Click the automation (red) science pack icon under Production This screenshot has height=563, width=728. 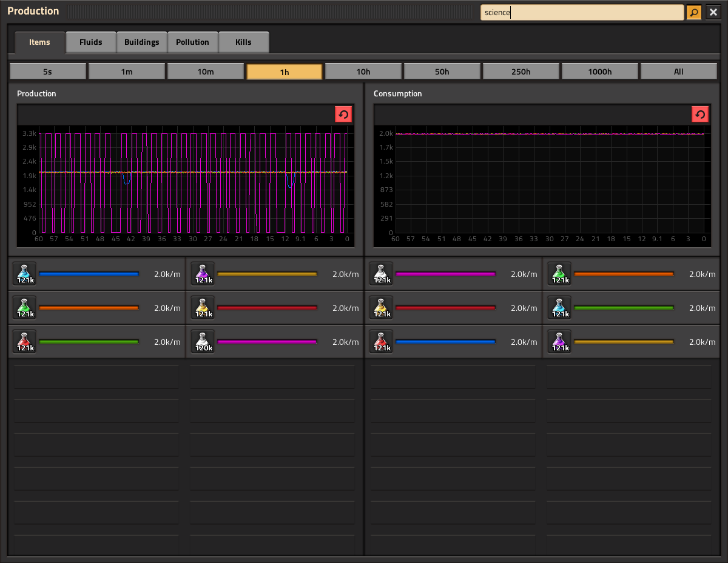point(25,342)
